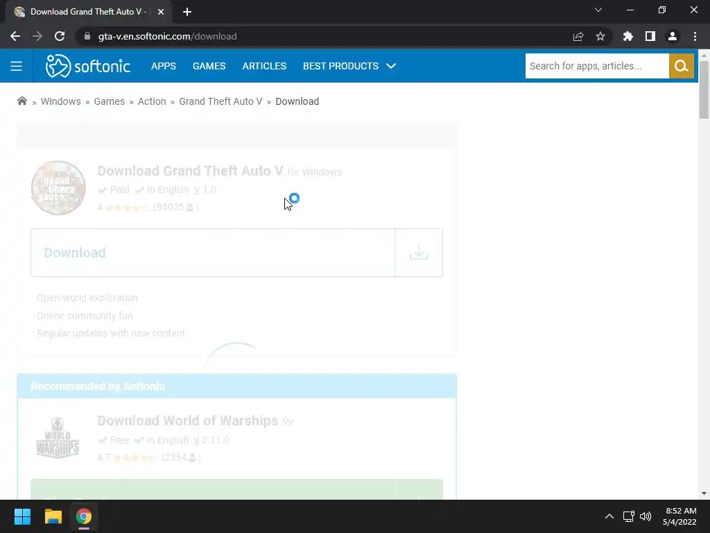
Task: Open the Apps menu item
Action: [164, 66]
